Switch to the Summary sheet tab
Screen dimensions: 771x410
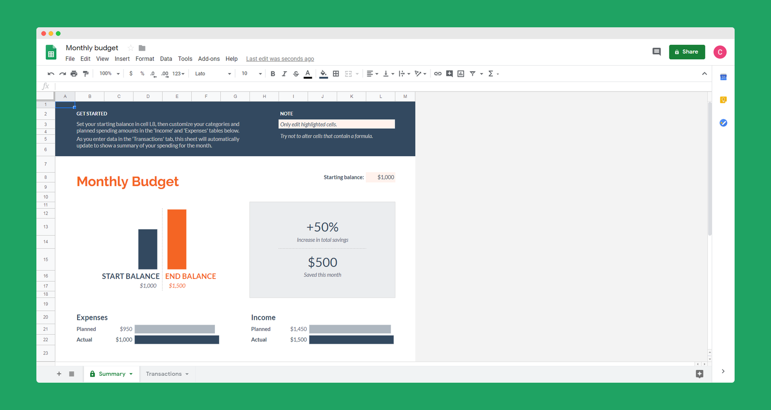point(112,374)
